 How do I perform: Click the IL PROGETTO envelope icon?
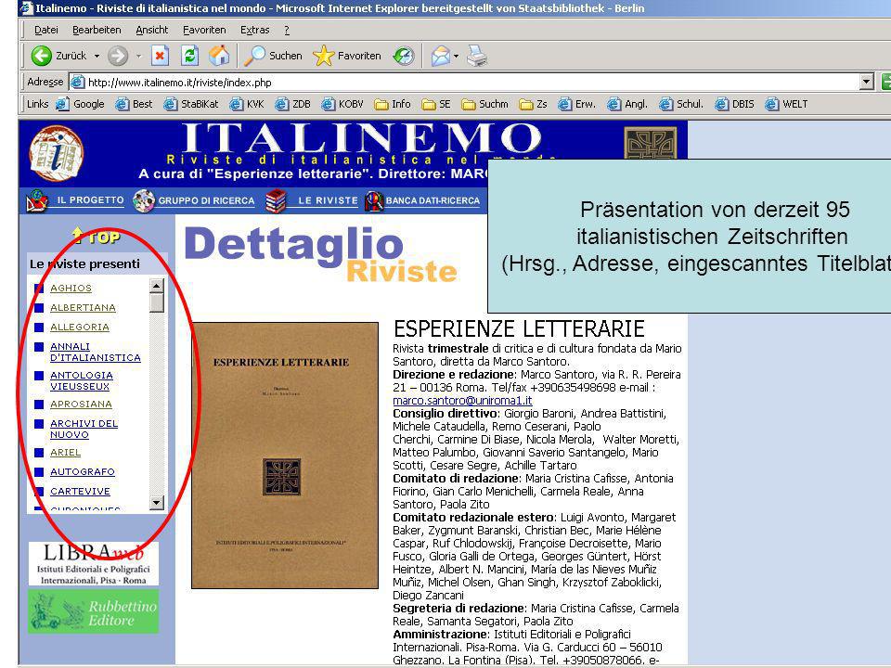pos(37,201)
